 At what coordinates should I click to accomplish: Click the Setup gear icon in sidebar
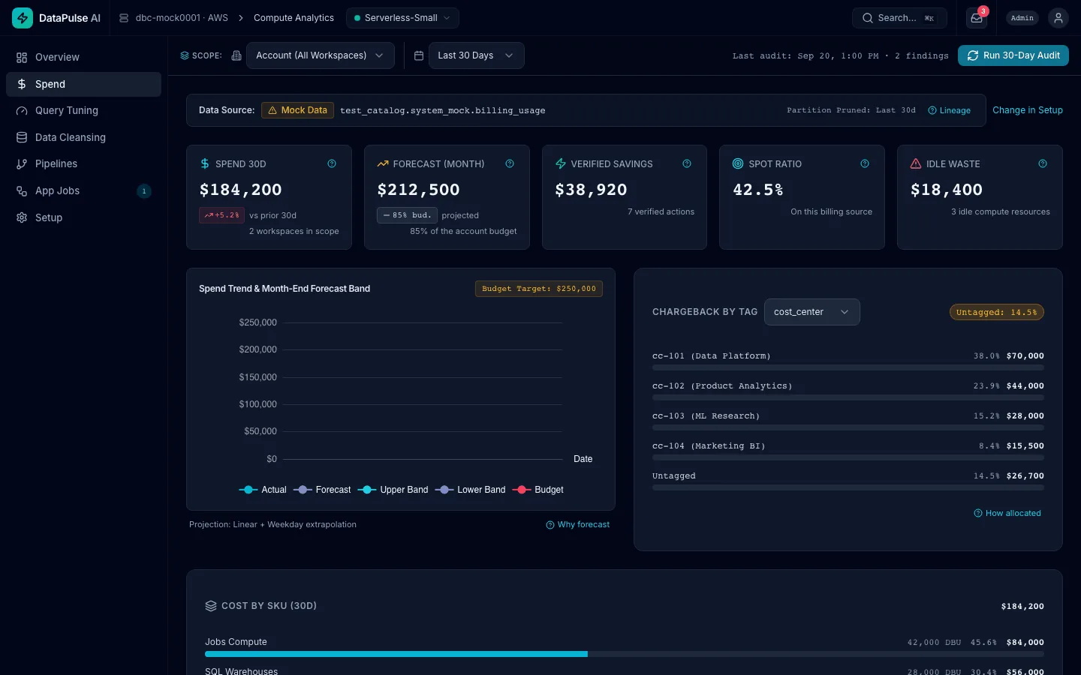tap(22, 217)
